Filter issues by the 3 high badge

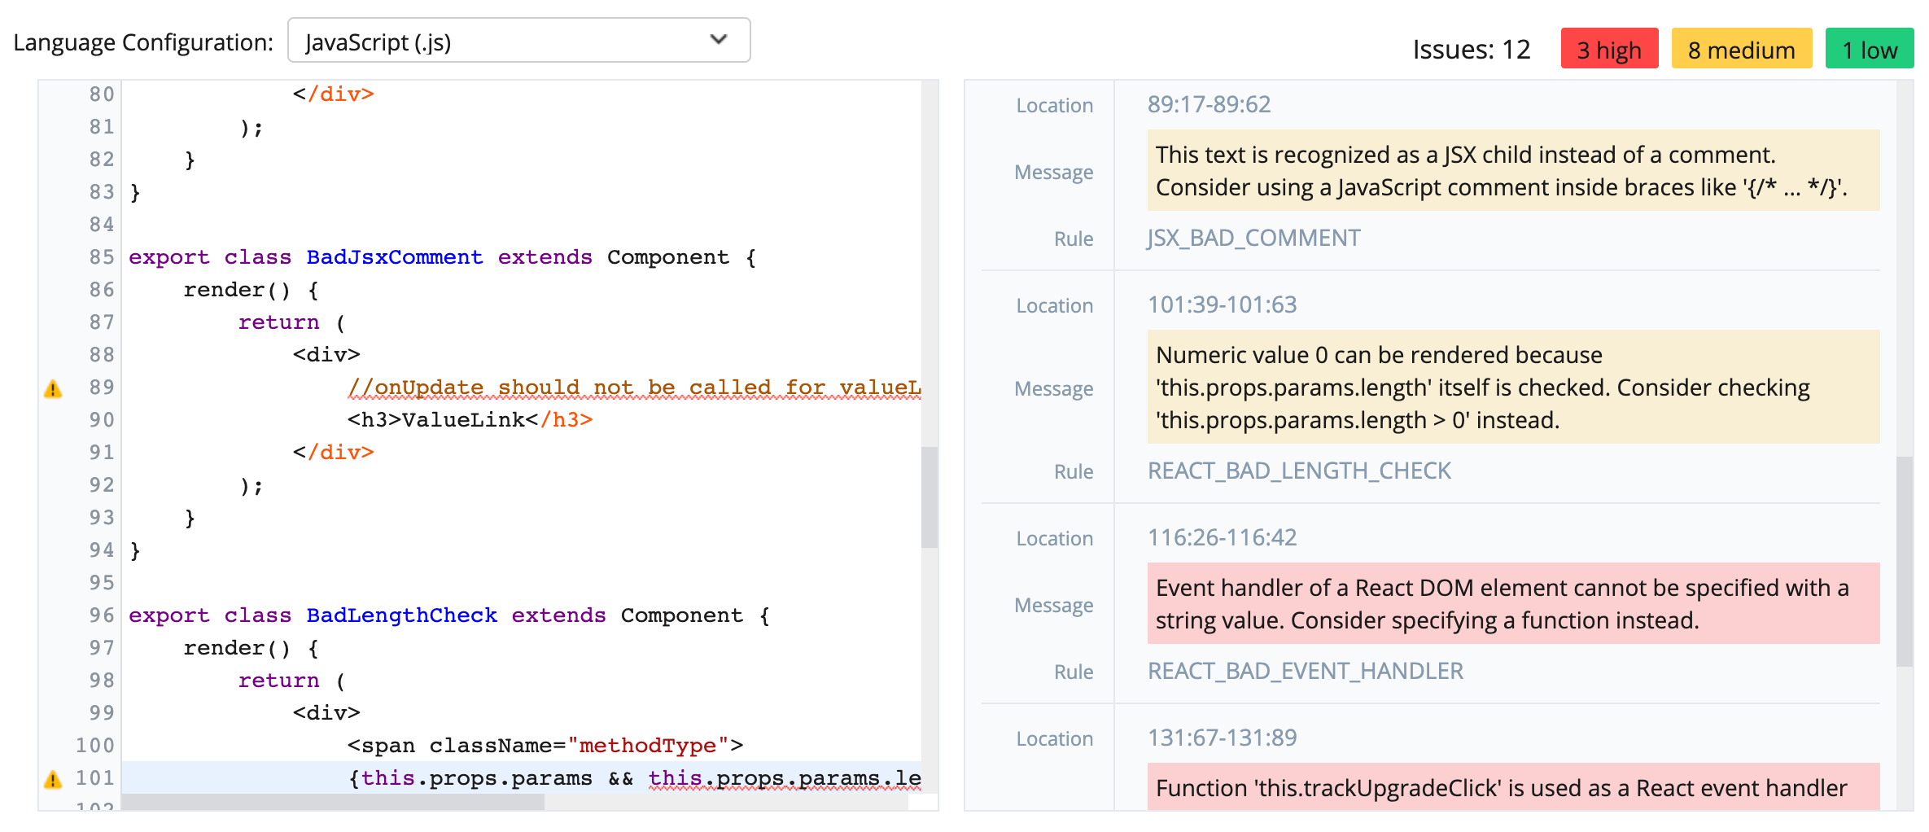(1609, 49)
